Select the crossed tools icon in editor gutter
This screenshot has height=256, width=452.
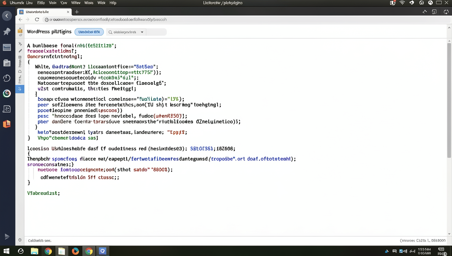20,44
